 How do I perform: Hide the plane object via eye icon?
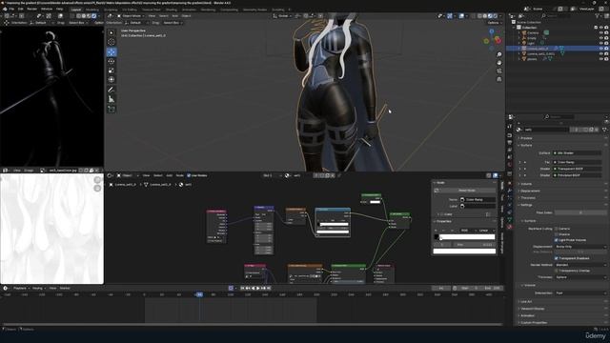tap(601, 59)
